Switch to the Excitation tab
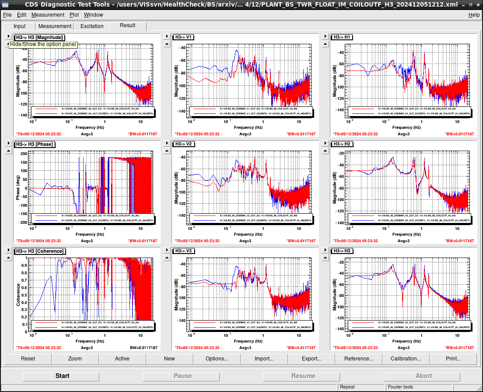 (x=92, y=26)
